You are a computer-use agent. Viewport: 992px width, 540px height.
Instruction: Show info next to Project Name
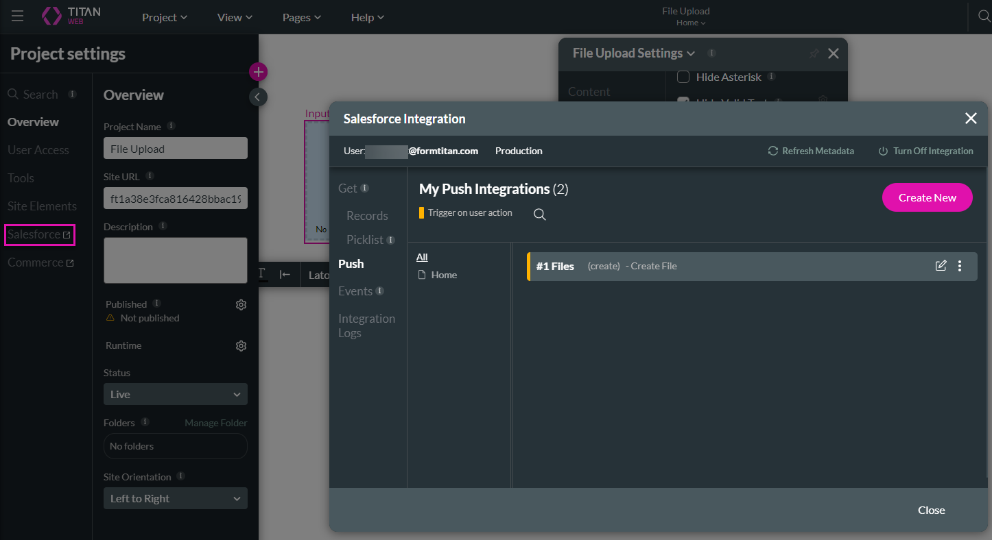click(x=171, y=126)
